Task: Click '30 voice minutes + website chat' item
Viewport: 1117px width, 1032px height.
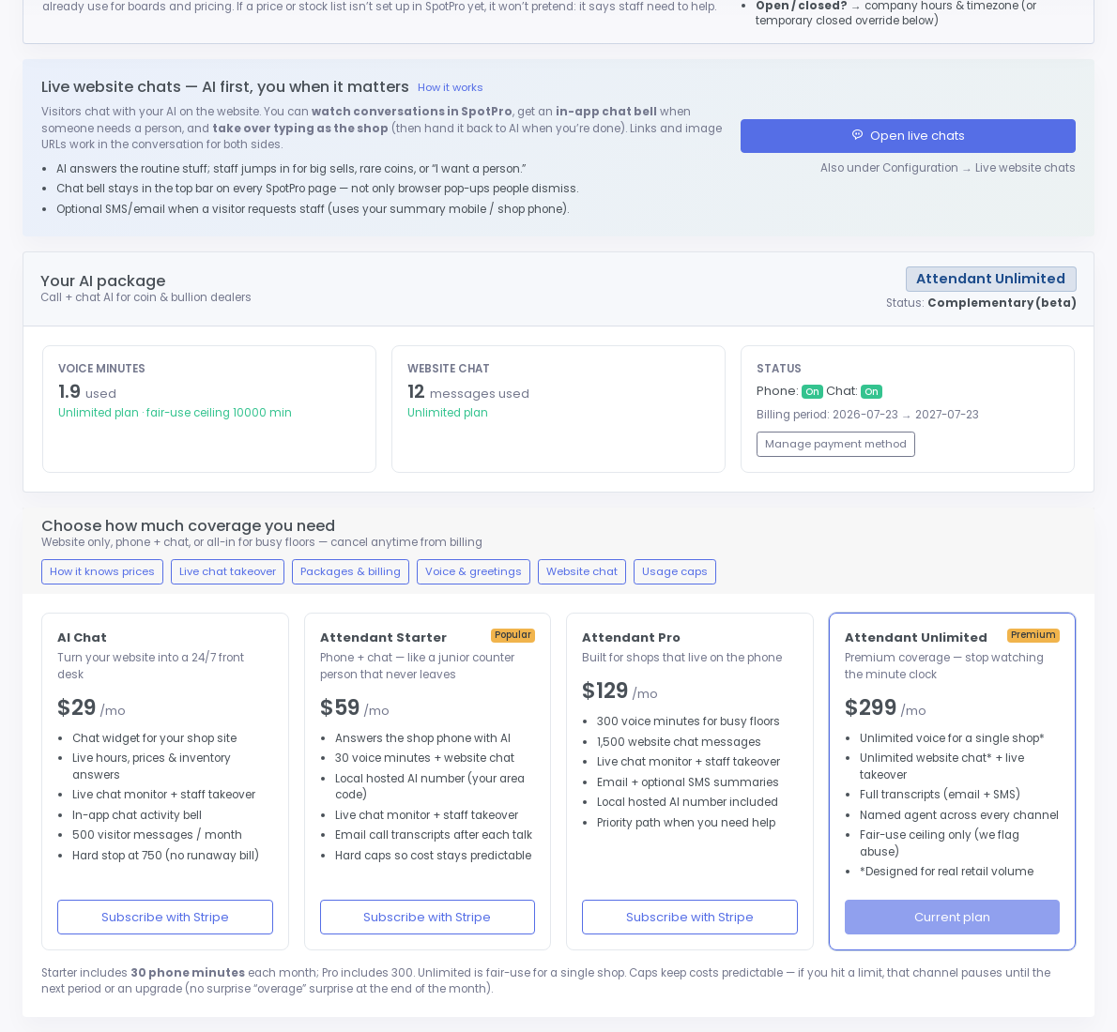Action: [424, 758]
